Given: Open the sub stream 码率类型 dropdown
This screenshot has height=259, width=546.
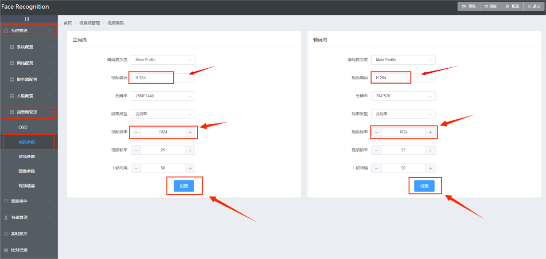Looking at the screenshot, I should click(403, 114).
